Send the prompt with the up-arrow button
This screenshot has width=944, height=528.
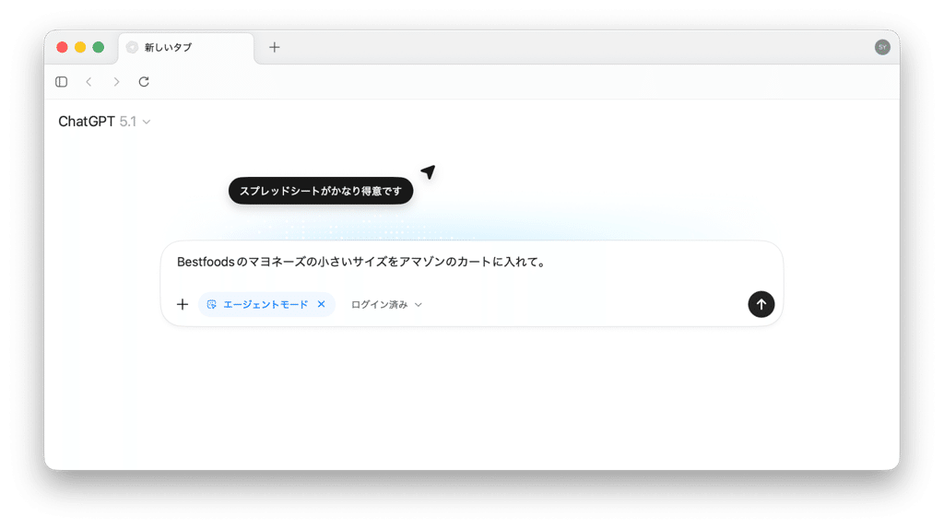pos(761,304)
